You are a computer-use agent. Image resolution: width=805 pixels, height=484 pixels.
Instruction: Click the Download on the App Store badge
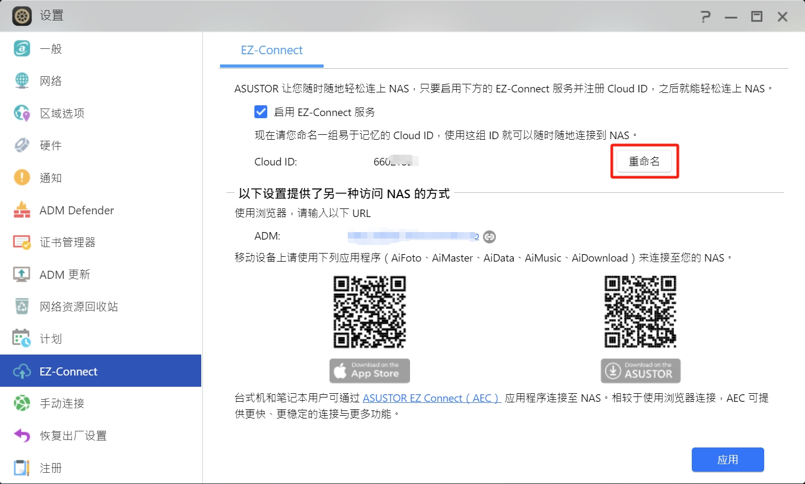370,371
